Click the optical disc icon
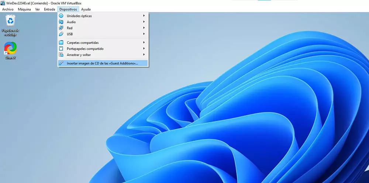Viewport: 369px width, 183px height. 61,16
